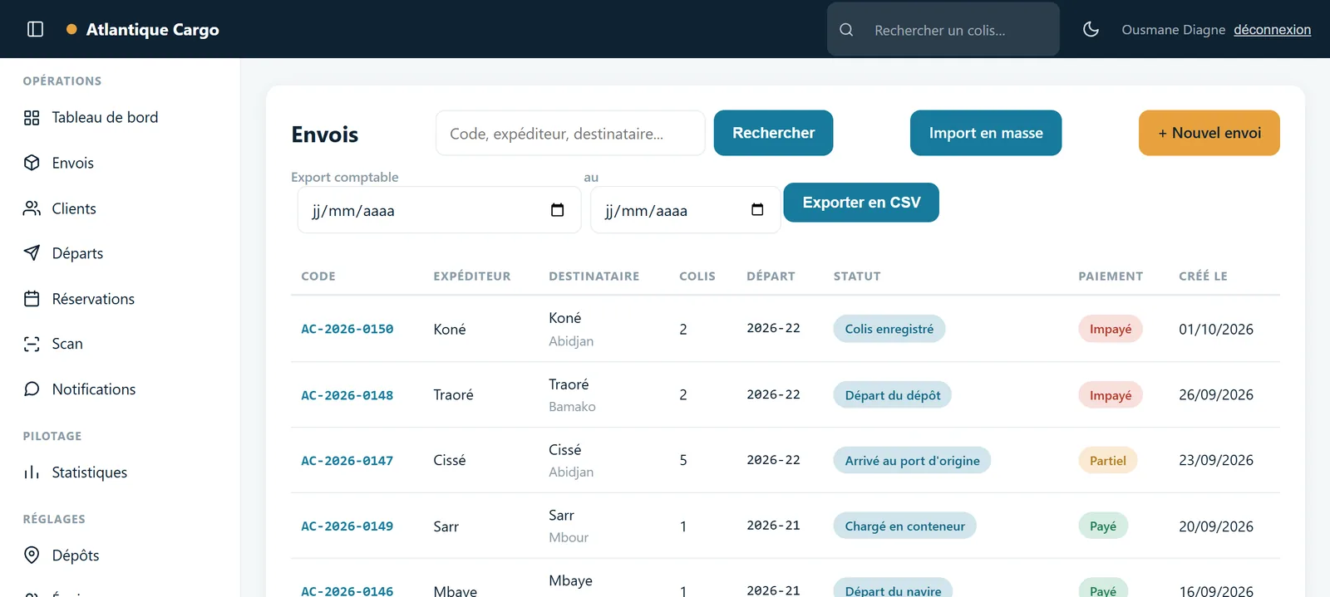Click the Colis enregistré status badge
The width and height of the screenshot is (1330, 597).
(x=889, y=329)
